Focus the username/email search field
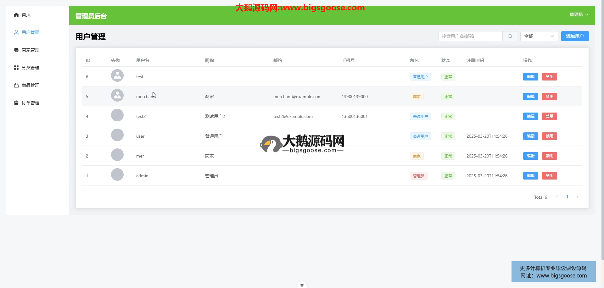The width and height of the screenshot is (604, 288). pyautogui.click(x=470, y=36)
